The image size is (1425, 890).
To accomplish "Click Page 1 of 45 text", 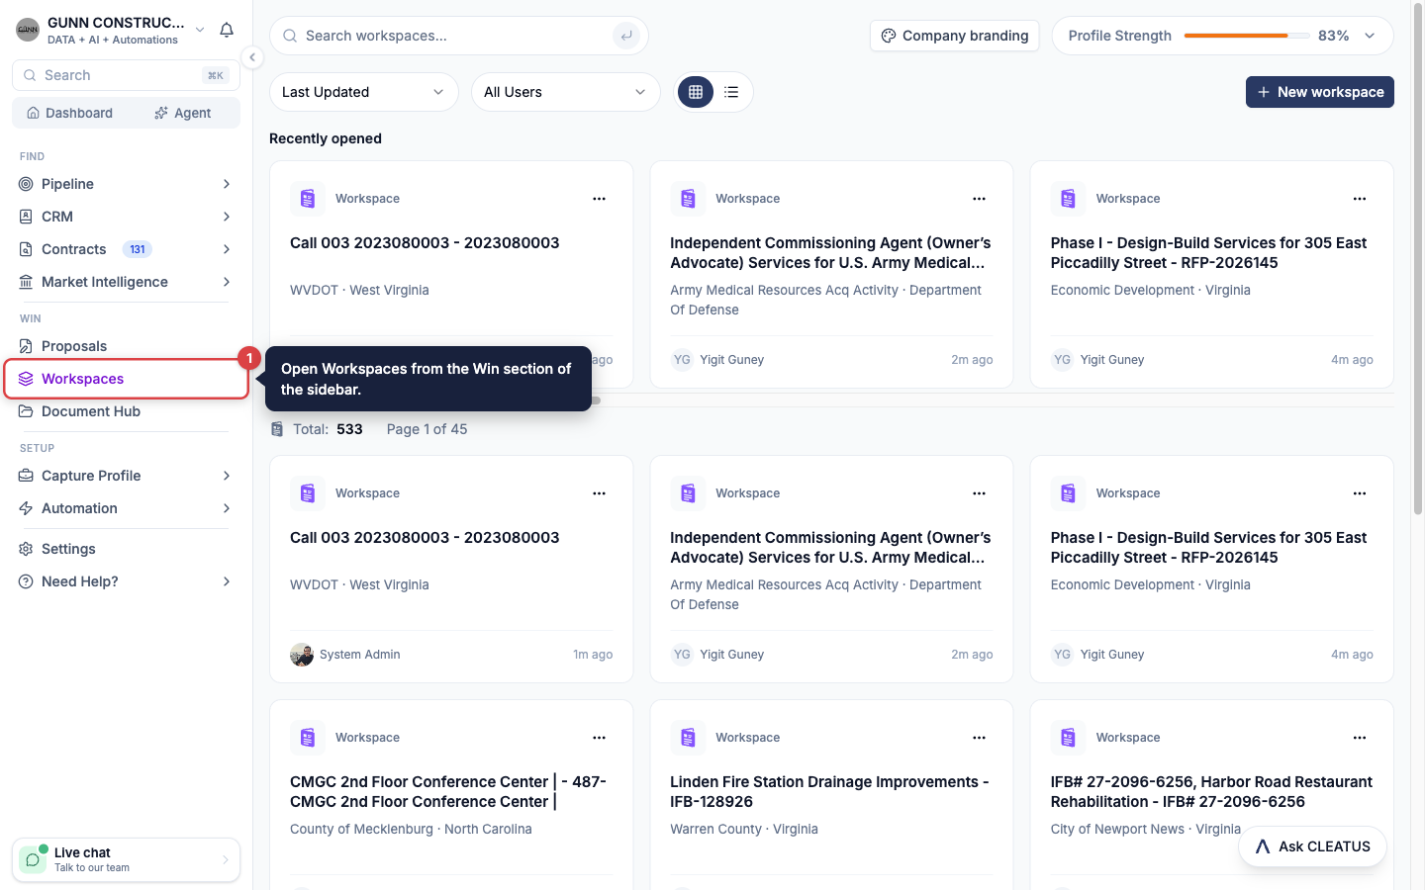I will tap(427, 429).
